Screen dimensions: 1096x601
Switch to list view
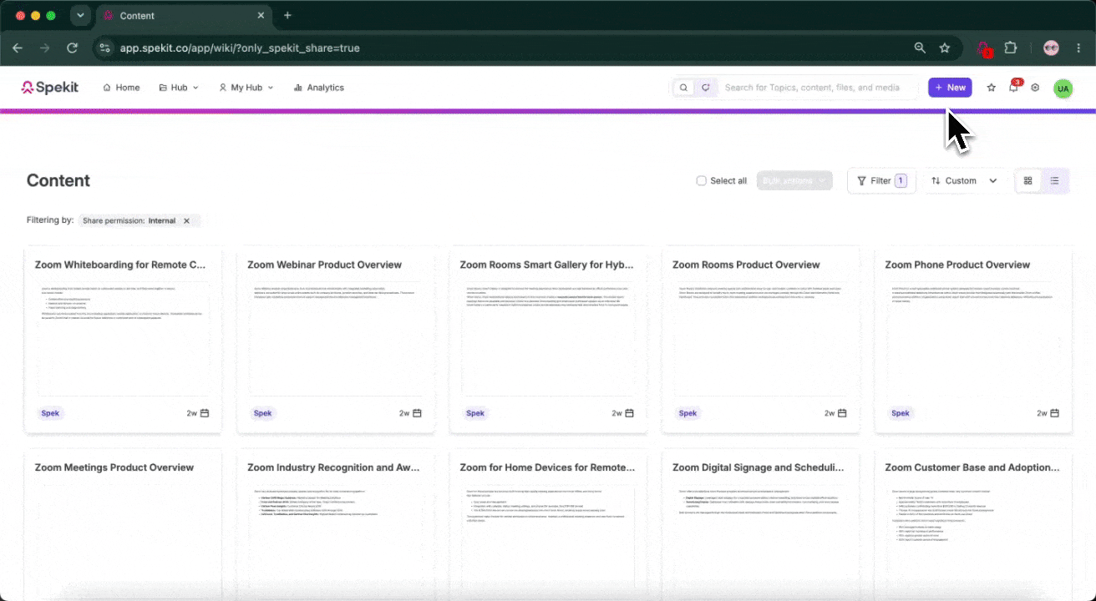(1055, 181)
